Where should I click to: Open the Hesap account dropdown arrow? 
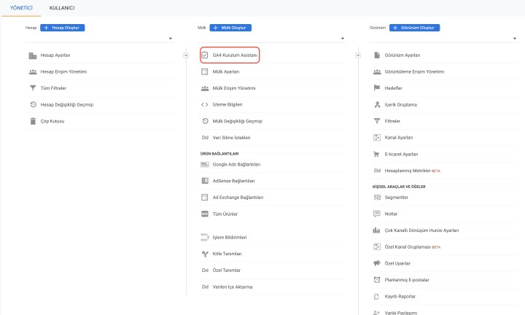[x=171, y=39]
